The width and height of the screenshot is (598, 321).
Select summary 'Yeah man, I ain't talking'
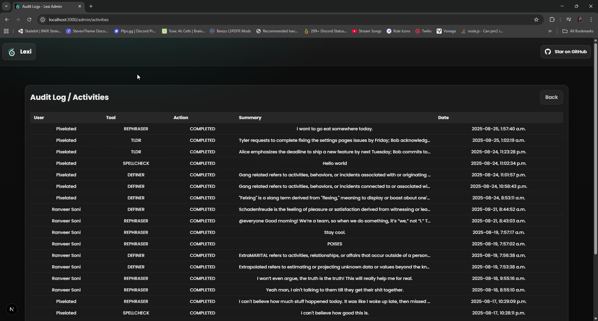(335, 290)
